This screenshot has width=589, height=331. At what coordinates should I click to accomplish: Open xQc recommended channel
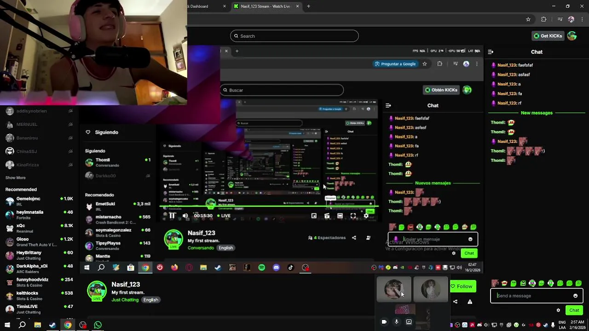pos(39,228)
